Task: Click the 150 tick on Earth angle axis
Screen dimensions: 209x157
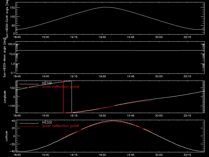Action: pyautogui.click(x=12, y=8)
